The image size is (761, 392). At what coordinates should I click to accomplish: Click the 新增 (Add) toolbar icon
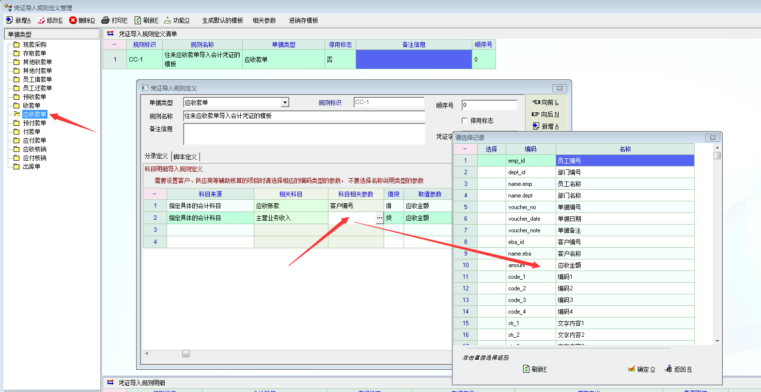[10, 20]
